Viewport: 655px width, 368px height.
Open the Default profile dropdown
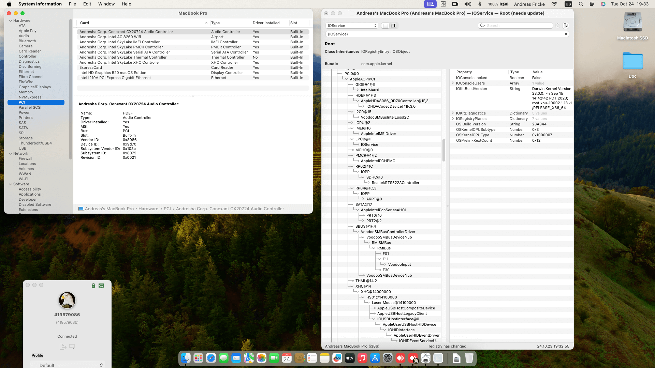tap(67, 365)
